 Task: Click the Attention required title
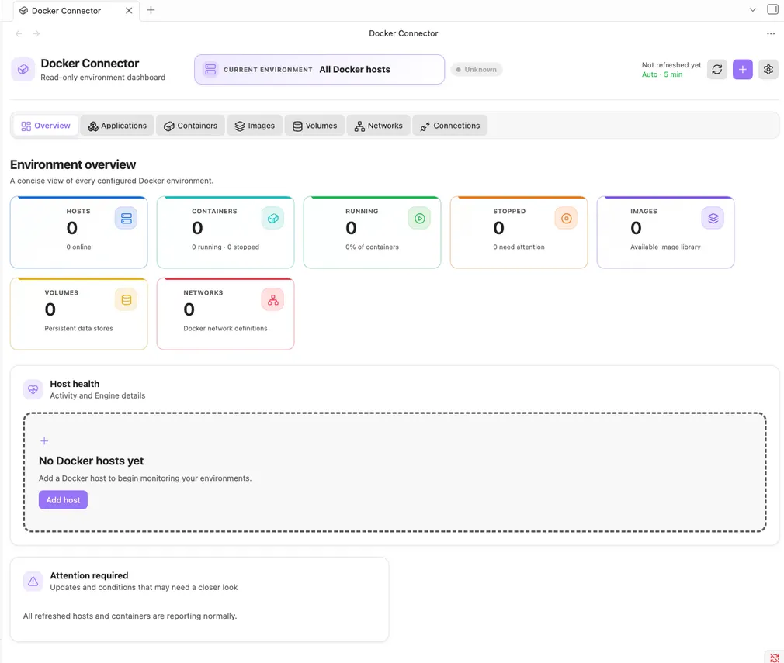[89, 575]
